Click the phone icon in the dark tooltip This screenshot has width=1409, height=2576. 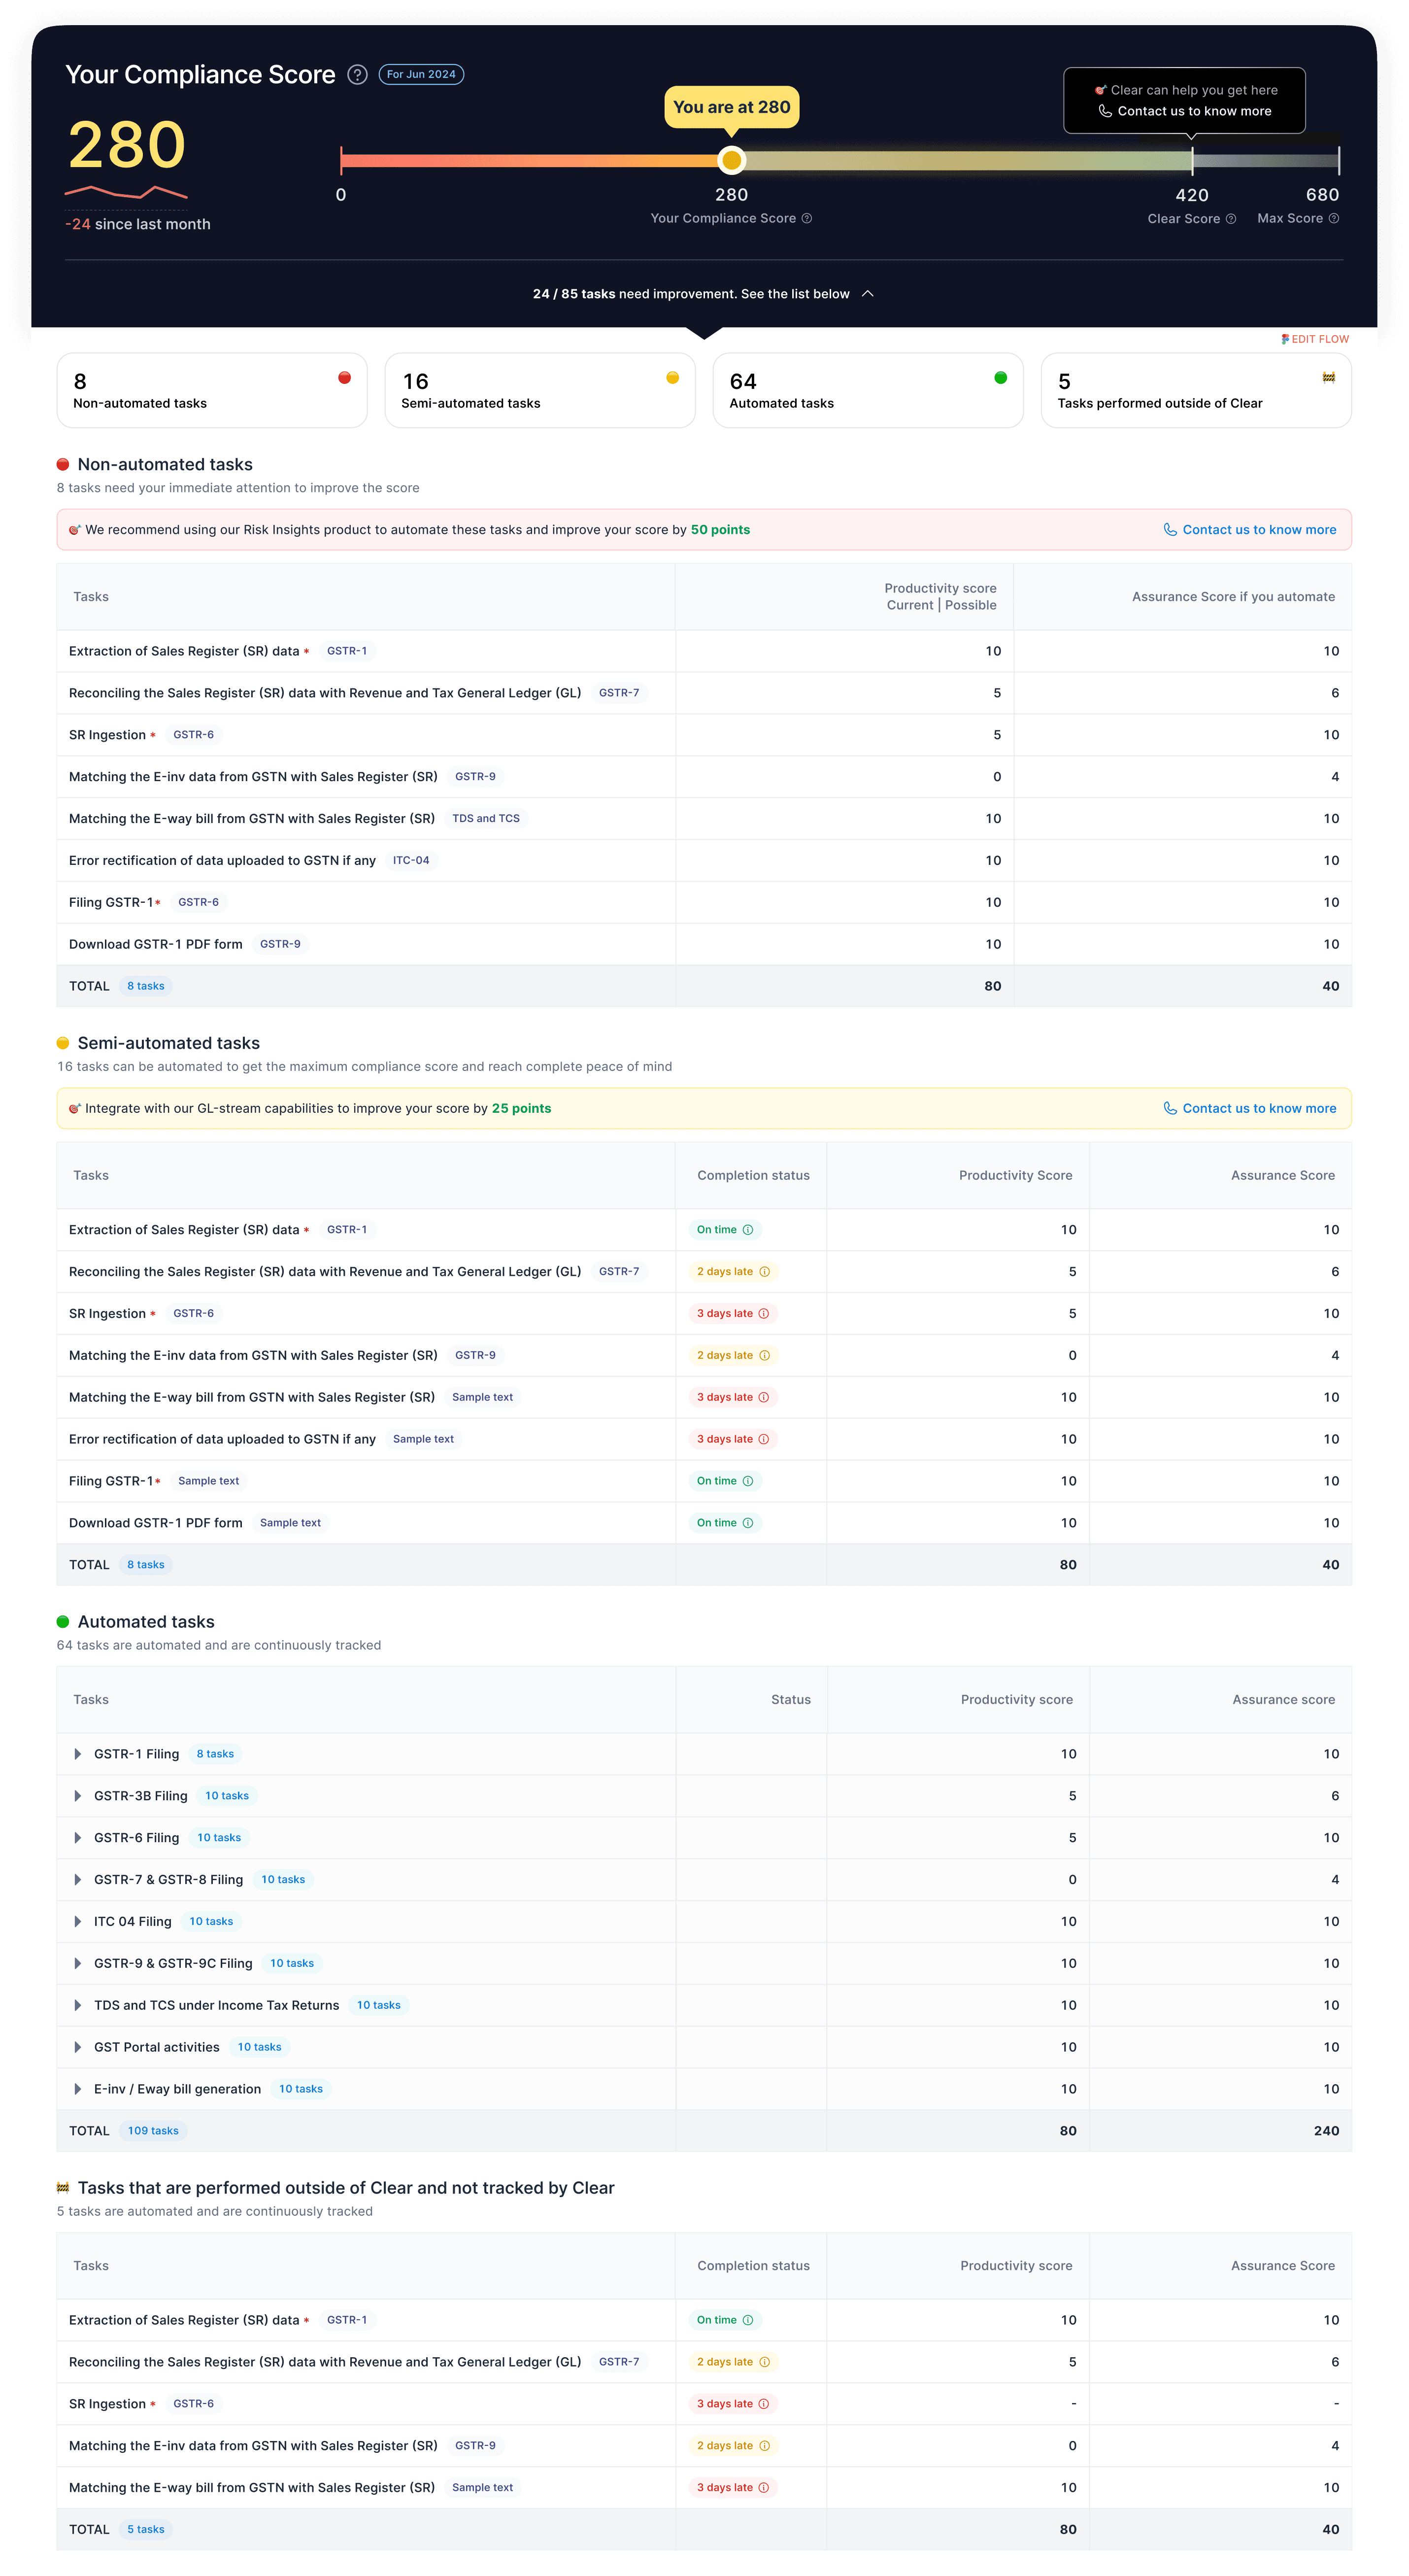[x=1105, y=111]
